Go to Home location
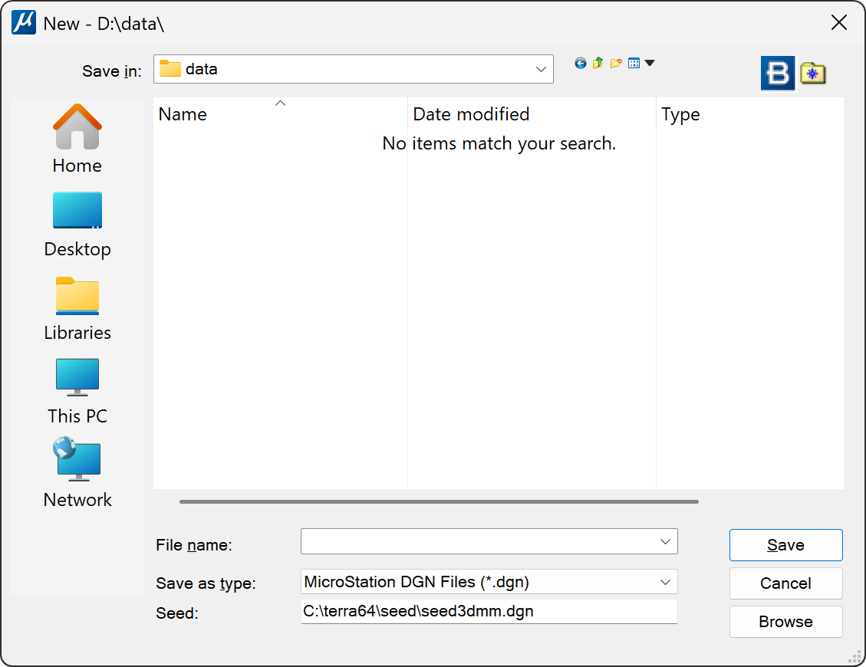 pos(77,139)
